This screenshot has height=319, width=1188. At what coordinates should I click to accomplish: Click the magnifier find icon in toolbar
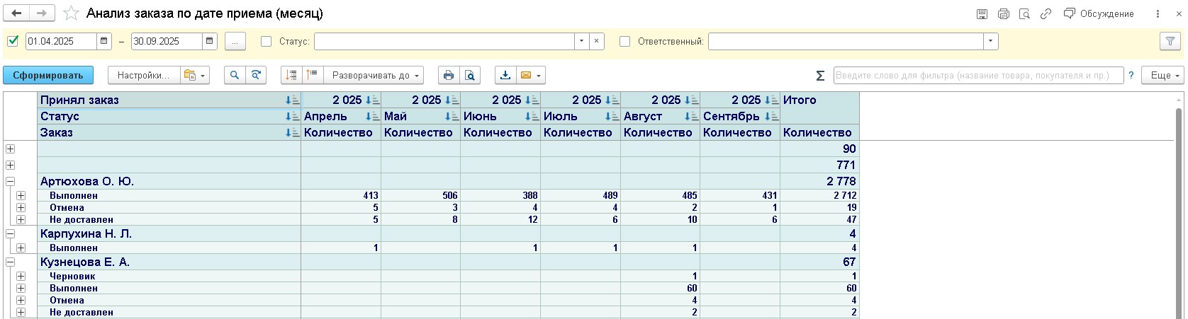pos(235,76)
